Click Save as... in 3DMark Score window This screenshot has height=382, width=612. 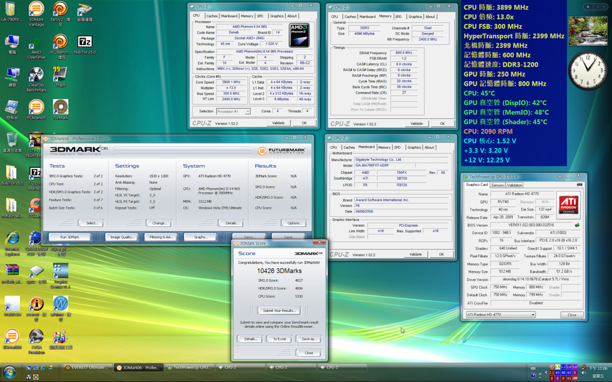tap(309, 339)
